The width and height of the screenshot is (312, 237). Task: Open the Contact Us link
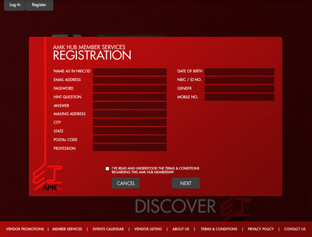[295, 229]
